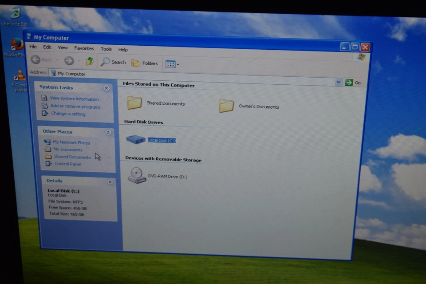The width and height of the screenshot is (426, 284).
Task: Open the View menu
Action: click(x=63, y=48)
